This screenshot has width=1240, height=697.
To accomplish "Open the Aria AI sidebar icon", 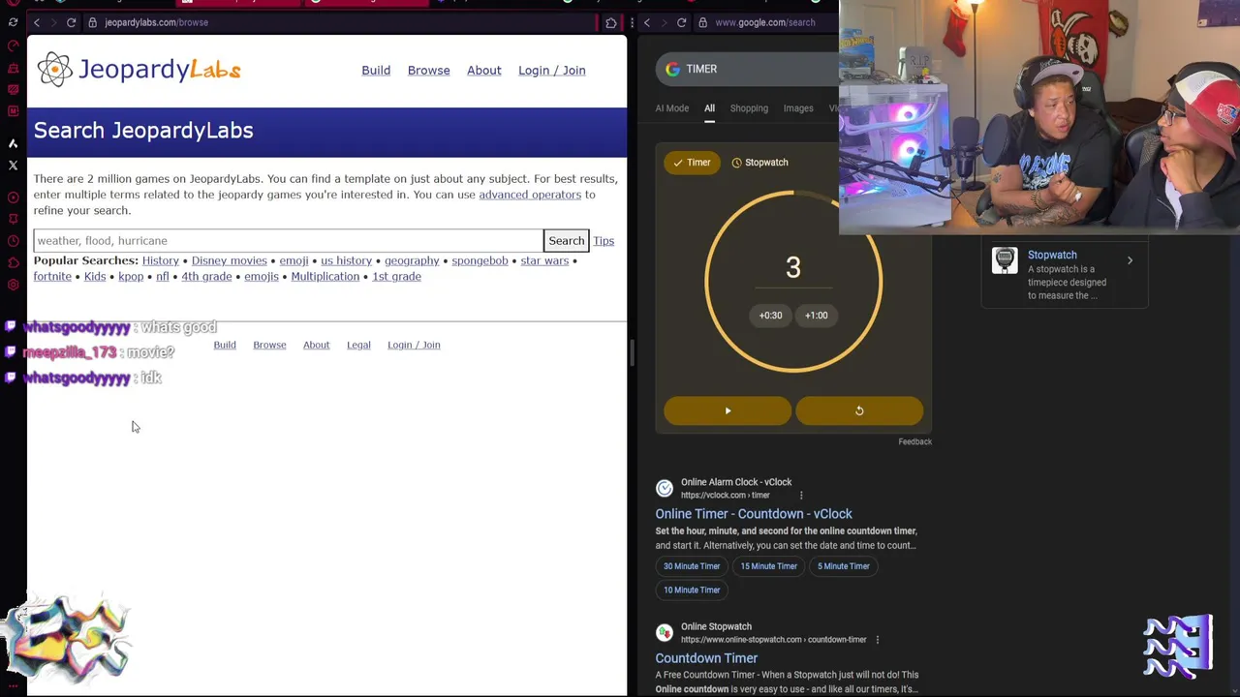I will (13, 143).
